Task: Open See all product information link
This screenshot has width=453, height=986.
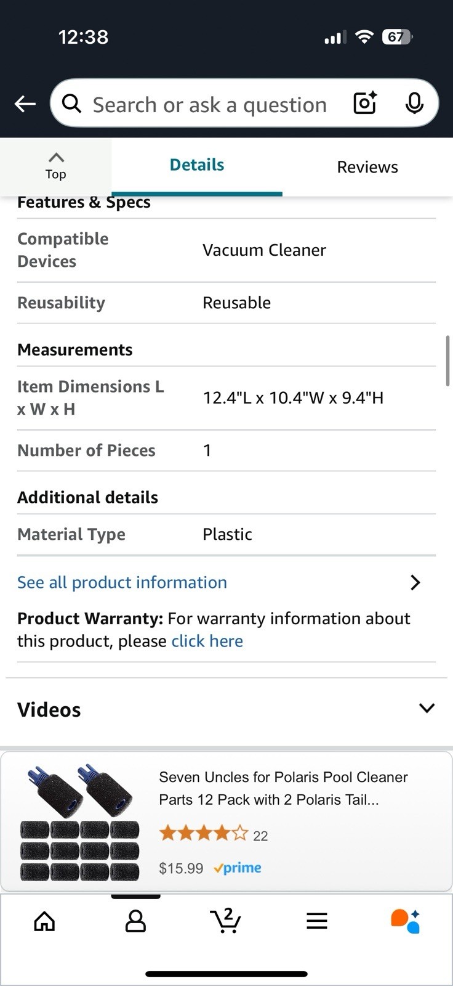Action: pyautogui.click(x=122, y=582)
